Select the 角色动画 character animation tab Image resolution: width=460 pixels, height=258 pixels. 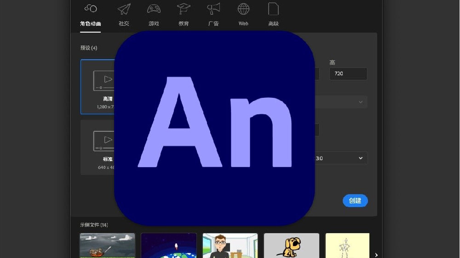[90, 15]
